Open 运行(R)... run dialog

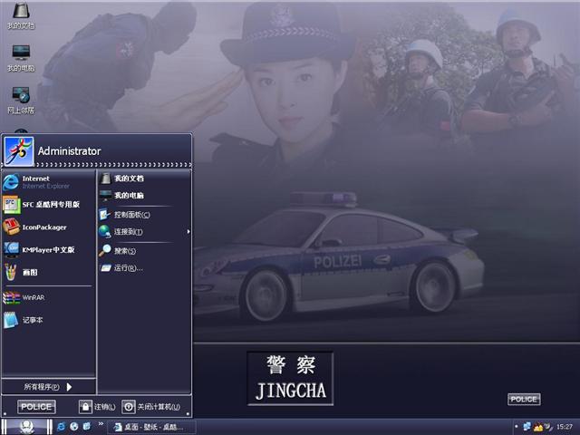click(x=144, y=268)
